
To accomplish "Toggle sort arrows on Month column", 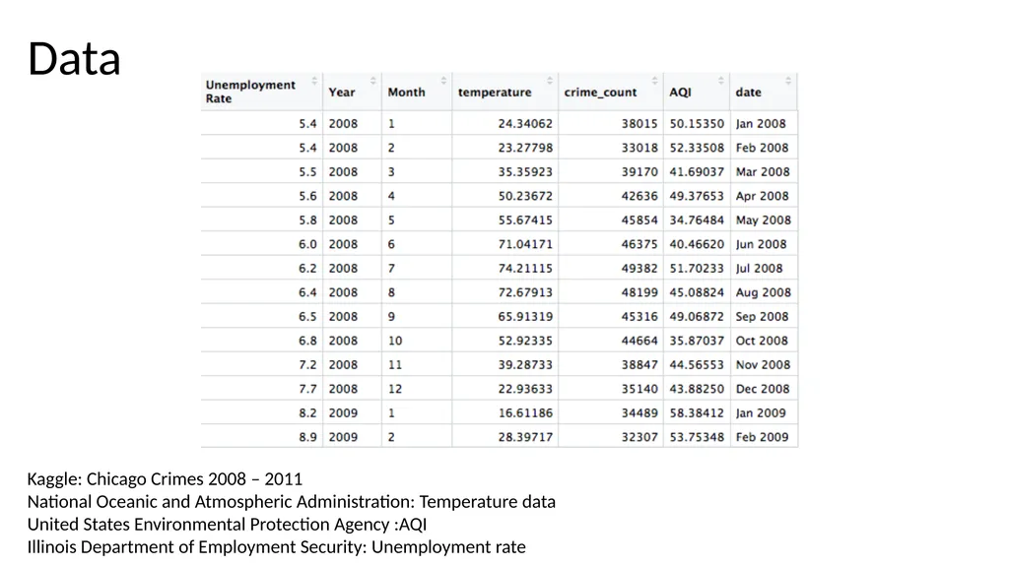I will coord(443,81).
